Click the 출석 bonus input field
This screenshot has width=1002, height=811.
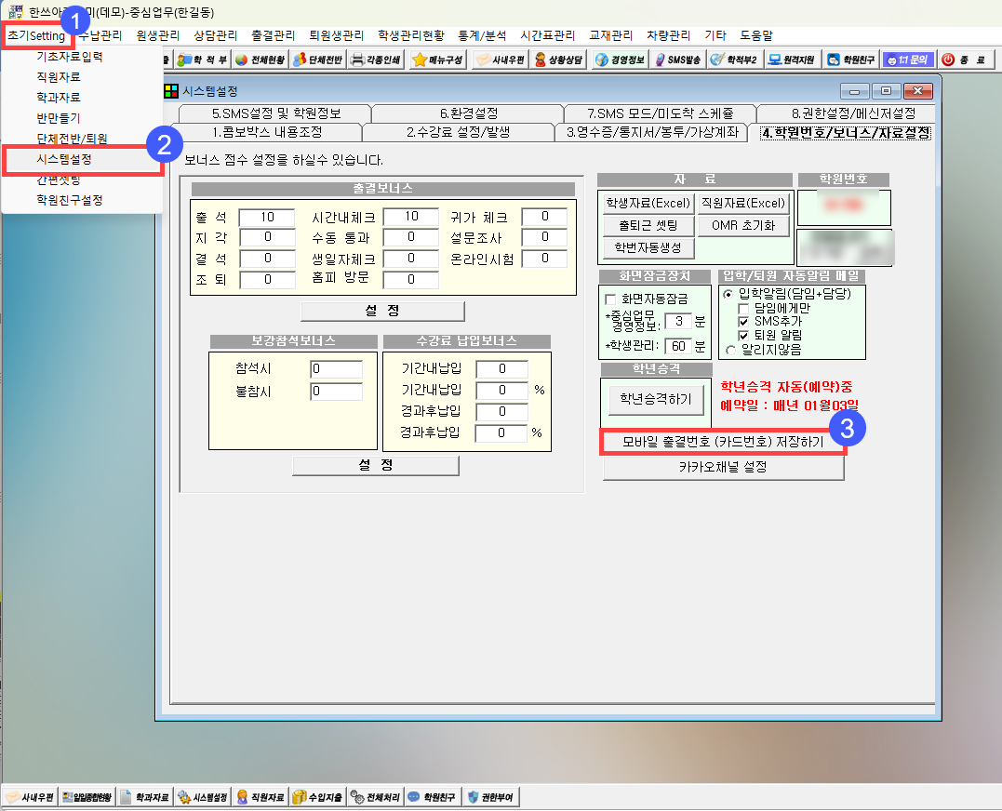267,218
